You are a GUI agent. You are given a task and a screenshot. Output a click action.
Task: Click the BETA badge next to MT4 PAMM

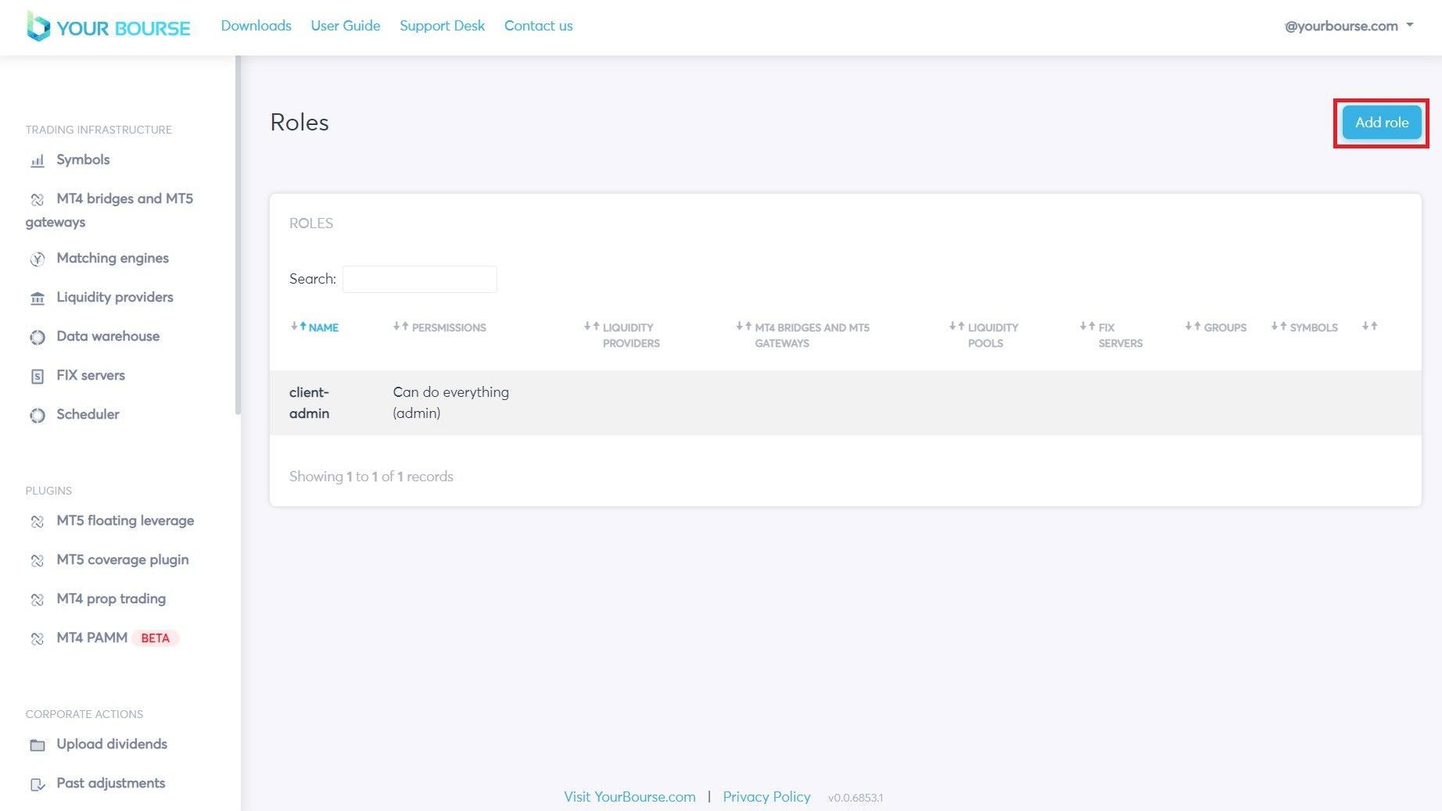coord(156,638)
